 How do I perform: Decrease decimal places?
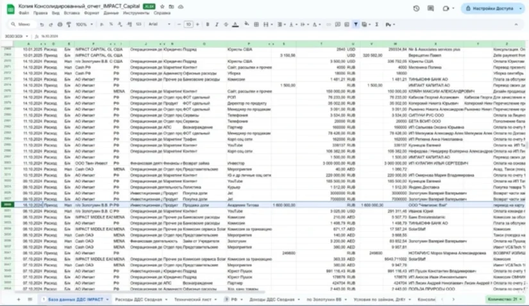pos(120,24)
